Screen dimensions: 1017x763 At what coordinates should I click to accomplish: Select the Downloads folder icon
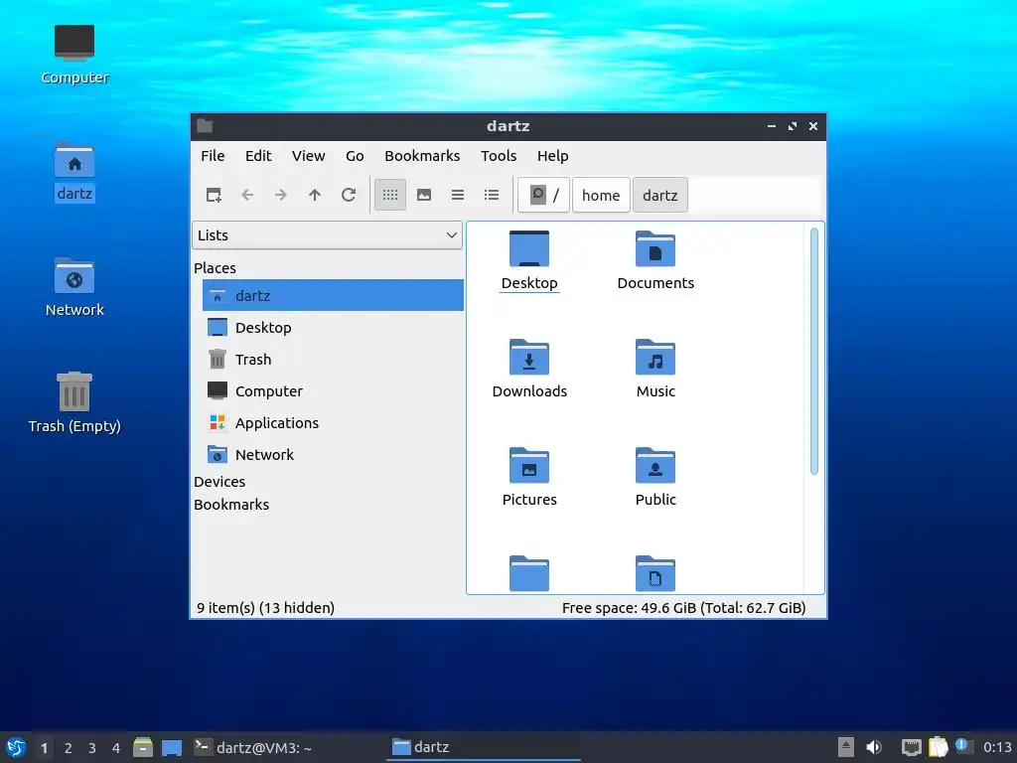(529, 369)
